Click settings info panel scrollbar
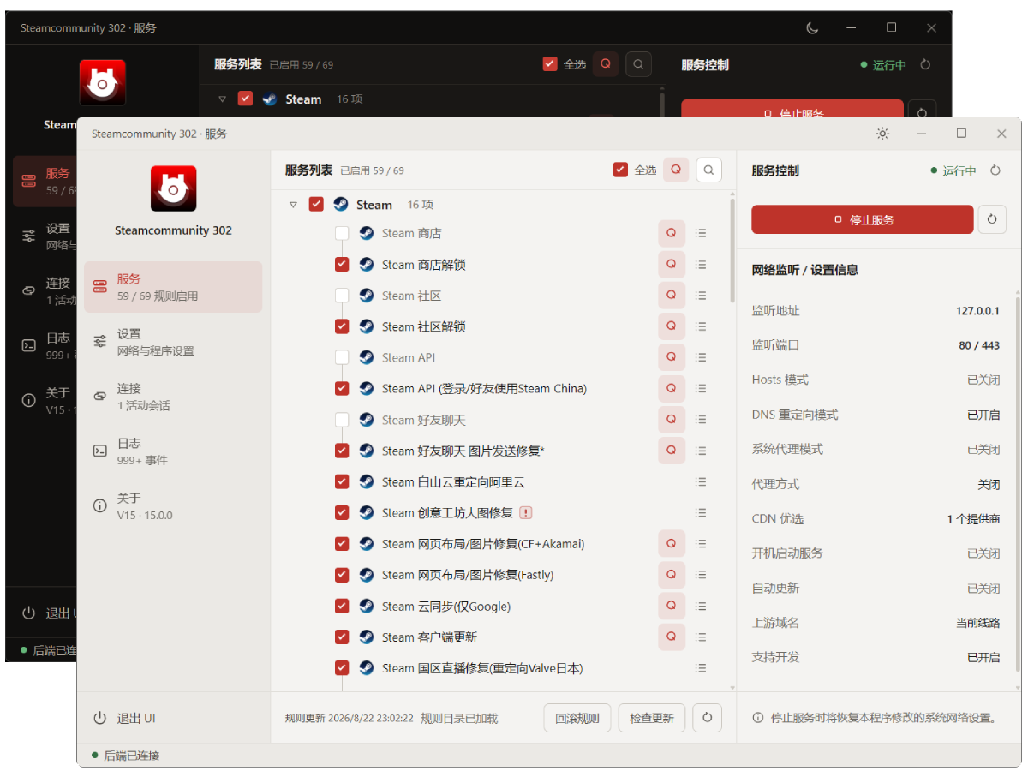 (1018, 484)
